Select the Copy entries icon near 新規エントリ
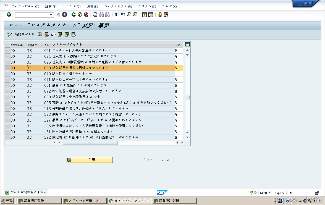The height and width of the screenshot is (205, 325). 40,34
